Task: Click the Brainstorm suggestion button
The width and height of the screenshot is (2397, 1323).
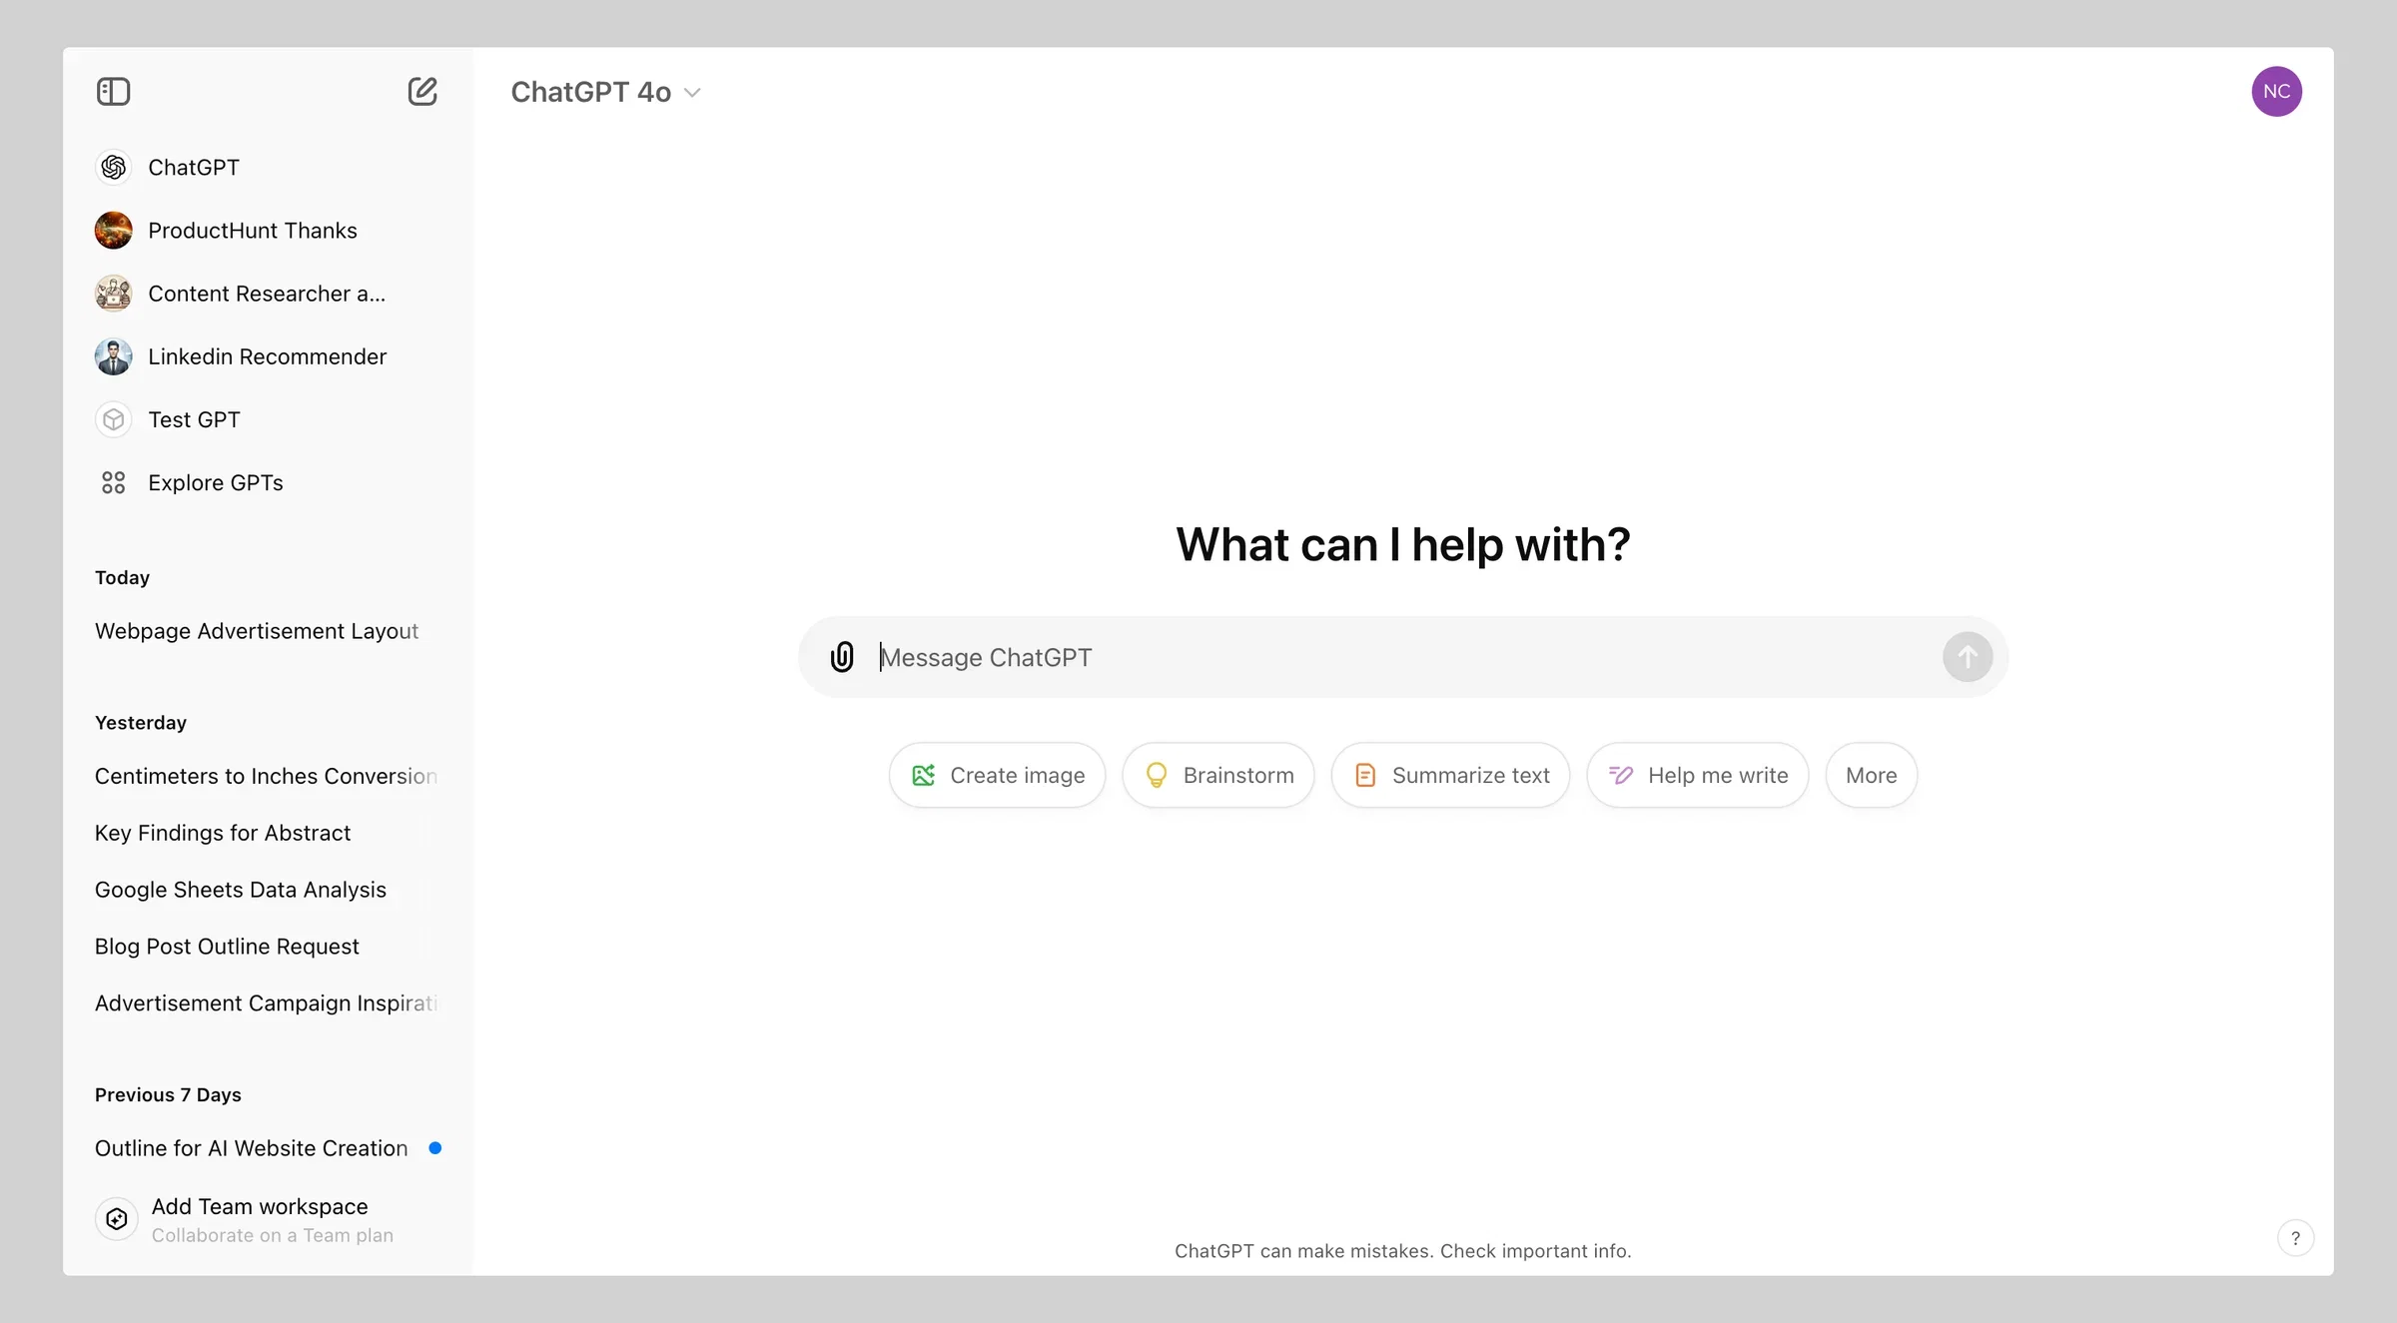Action: coord(1218,775)
